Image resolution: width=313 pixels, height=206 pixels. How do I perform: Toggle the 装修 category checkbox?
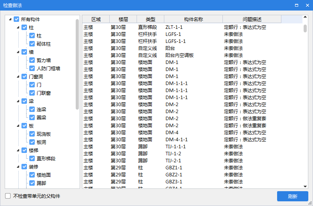24,167
